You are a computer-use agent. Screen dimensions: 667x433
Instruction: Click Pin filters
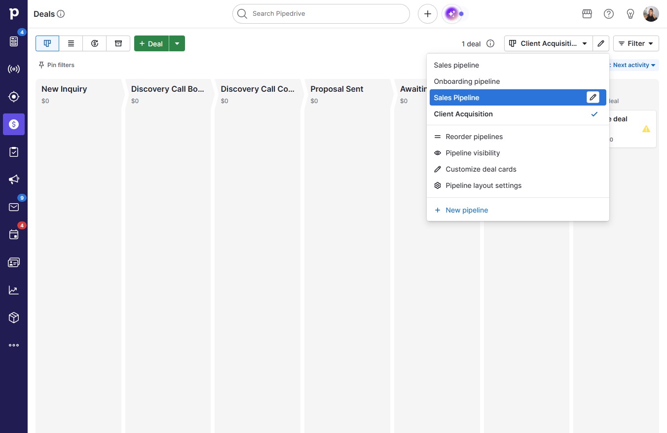point(56,65)
